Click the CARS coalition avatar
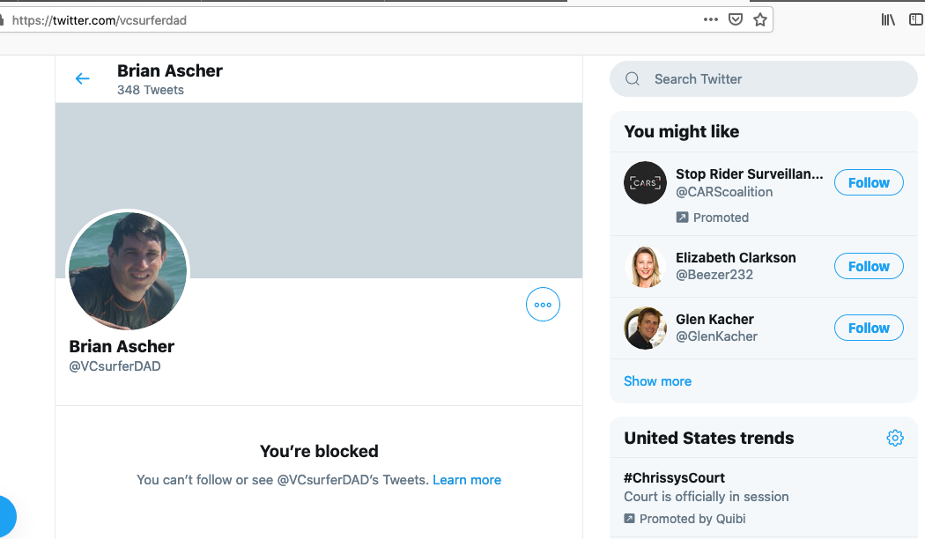 (645, 183)
